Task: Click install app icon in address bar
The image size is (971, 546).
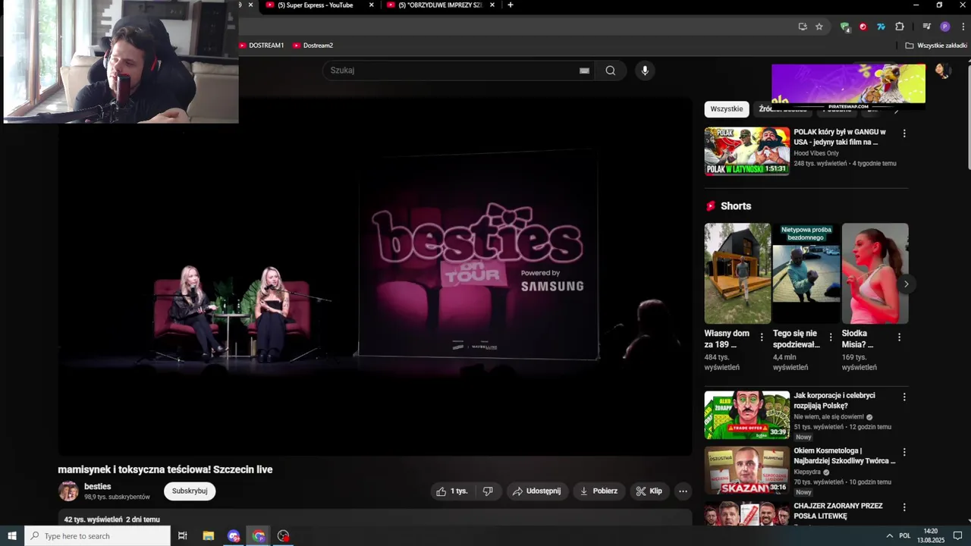Action: coord(803,27)
